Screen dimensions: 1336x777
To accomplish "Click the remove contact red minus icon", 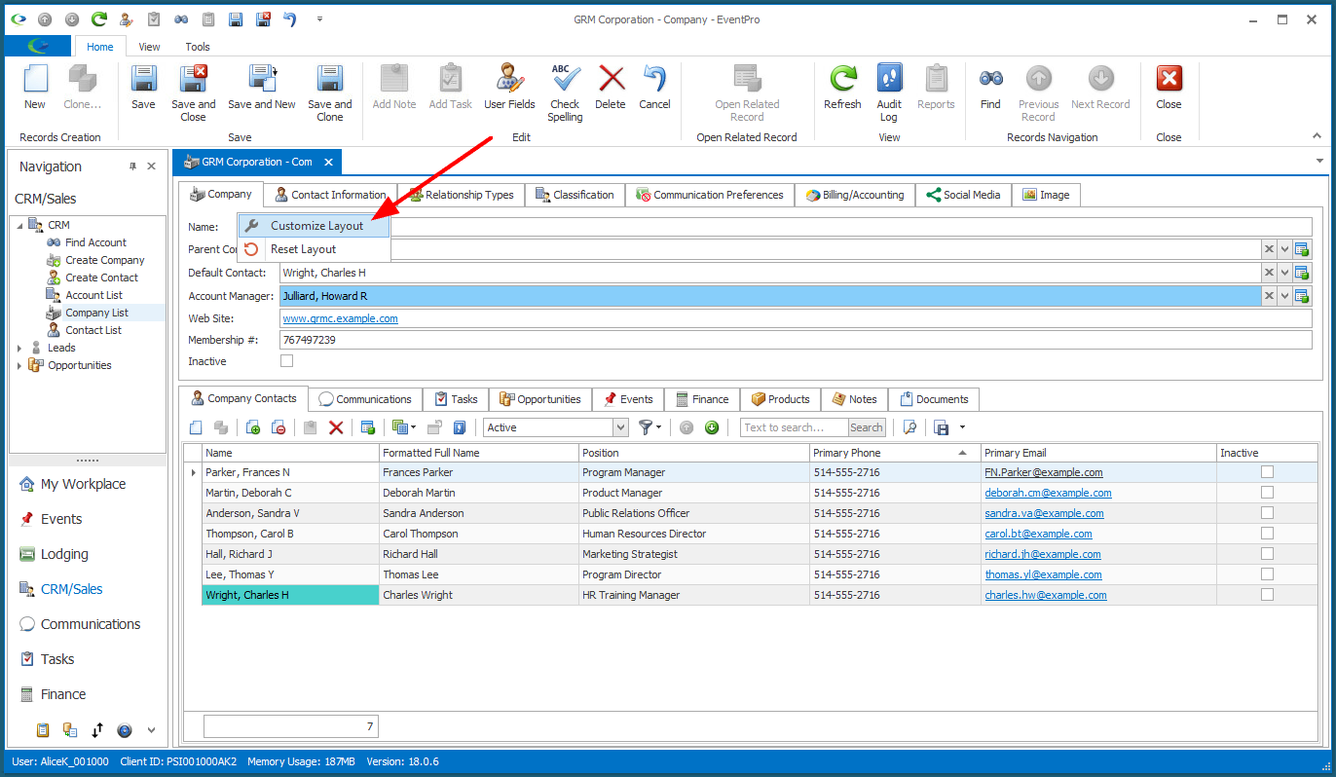I will pos(278,427).
